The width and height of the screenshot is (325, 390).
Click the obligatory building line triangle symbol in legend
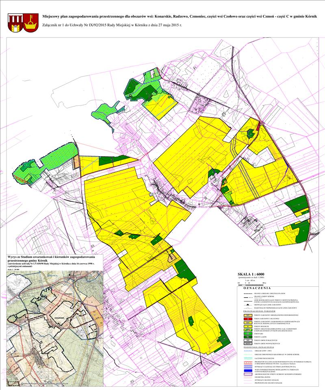[x=248, y=305]
